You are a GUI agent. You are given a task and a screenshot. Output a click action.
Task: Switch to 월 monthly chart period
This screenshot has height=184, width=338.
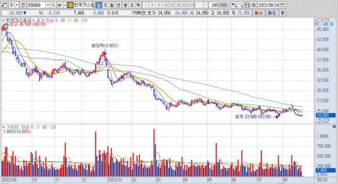point(111,5)
